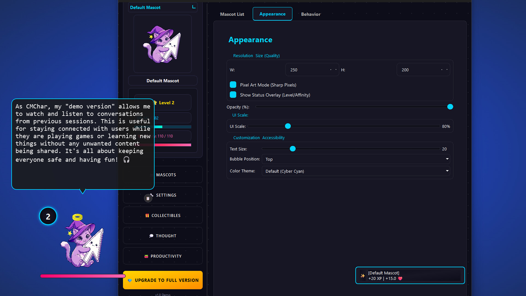Screen dimensions: 526x296
Task: Click UPGRADE TO FULL VERSION
Action: coord(163,280)
